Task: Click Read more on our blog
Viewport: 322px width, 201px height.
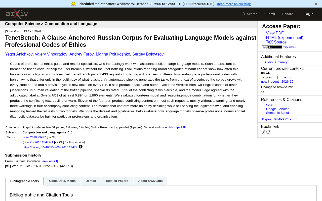Action: point(234,4)
